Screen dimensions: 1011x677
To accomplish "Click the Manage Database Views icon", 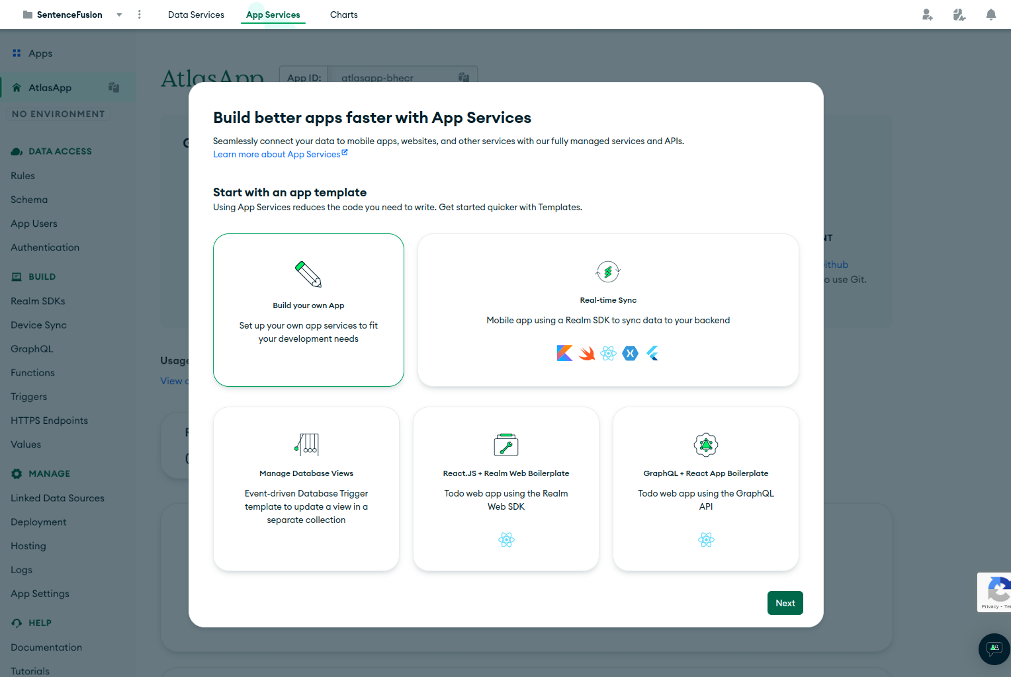I will tap(306, 444).
